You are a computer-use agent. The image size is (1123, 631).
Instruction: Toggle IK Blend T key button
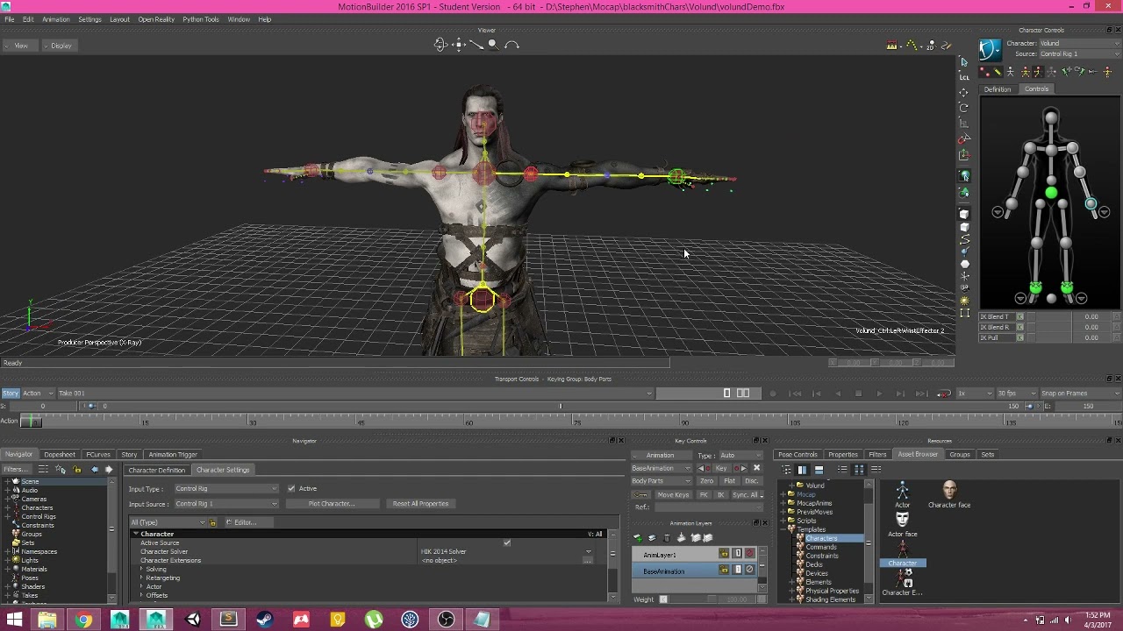[x=1020, y=316]
